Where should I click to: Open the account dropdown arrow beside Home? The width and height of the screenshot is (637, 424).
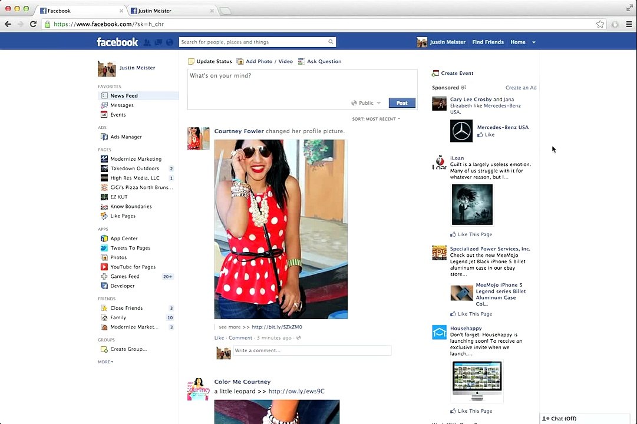click(534, 42)
